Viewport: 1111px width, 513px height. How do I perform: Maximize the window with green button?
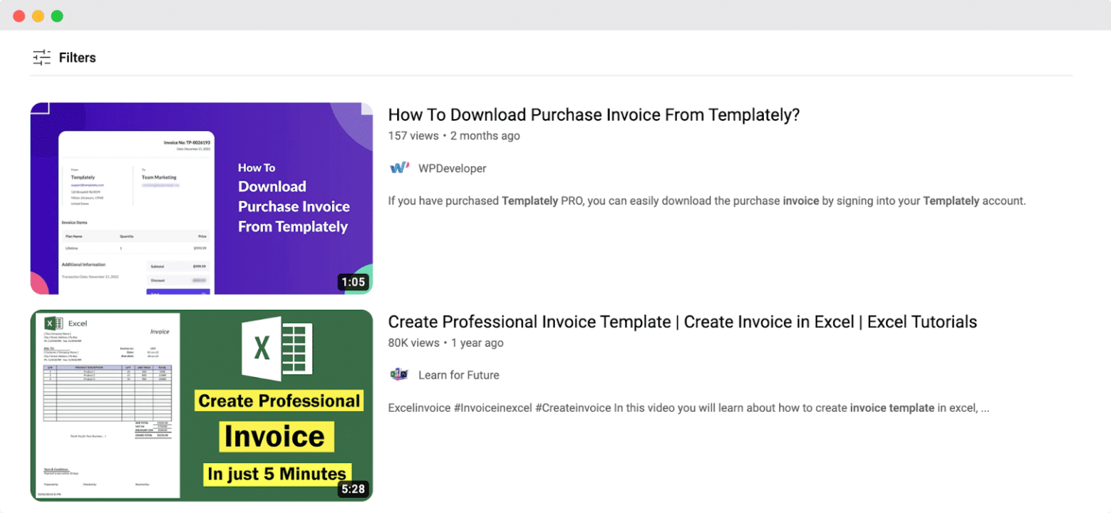pyautogui.click(x=57, y=16)
